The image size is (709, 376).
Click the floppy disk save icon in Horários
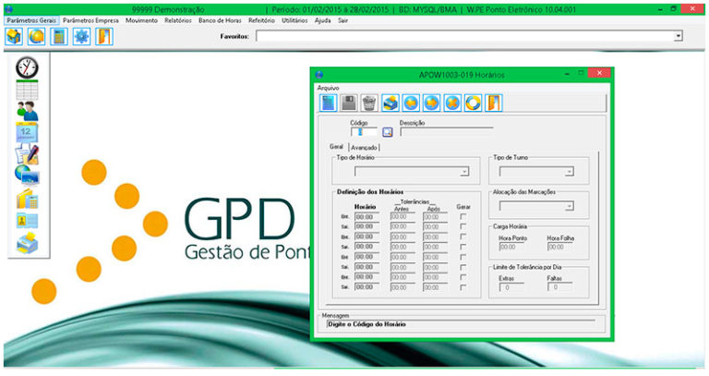click(x=349, y=103)
